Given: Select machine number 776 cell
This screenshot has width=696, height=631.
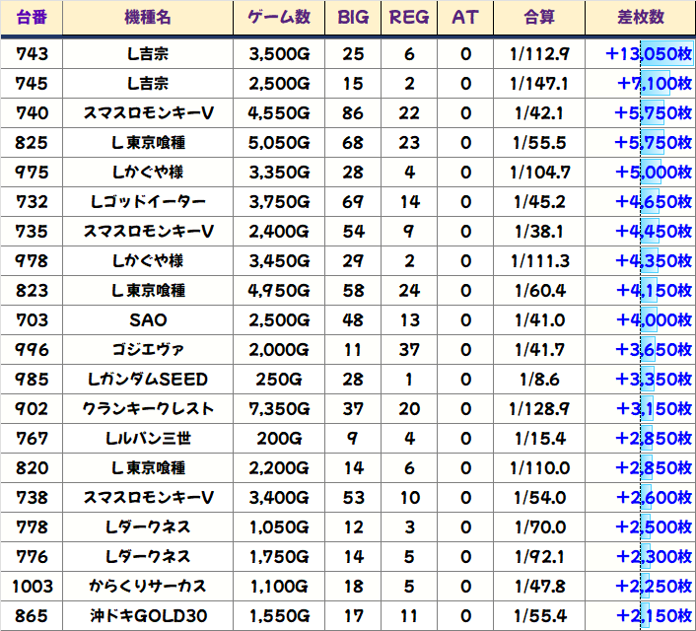Looking at the screenshot, I should click(x=32, y=557).
